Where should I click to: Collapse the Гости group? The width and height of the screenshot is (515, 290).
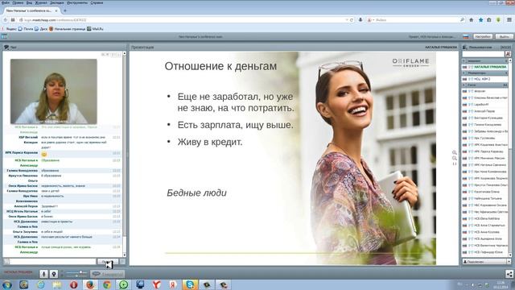(x=484, y=85)
